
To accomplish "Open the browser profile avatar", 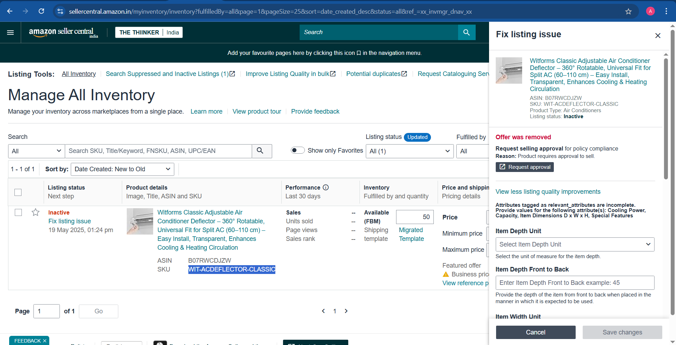I will click(650, 11).
